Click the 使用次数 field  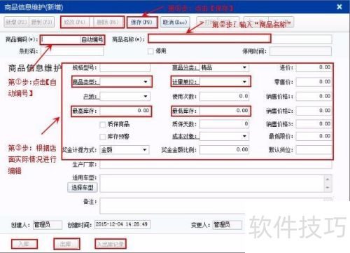[x=224, y=97]
